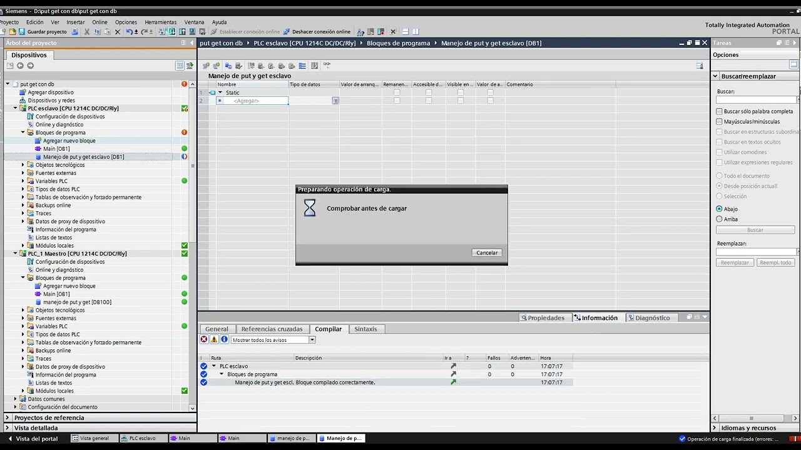Viewport: 801px width, 450px height.
Task: Click the delete X icon beside paste
Action: coord(118,31)
